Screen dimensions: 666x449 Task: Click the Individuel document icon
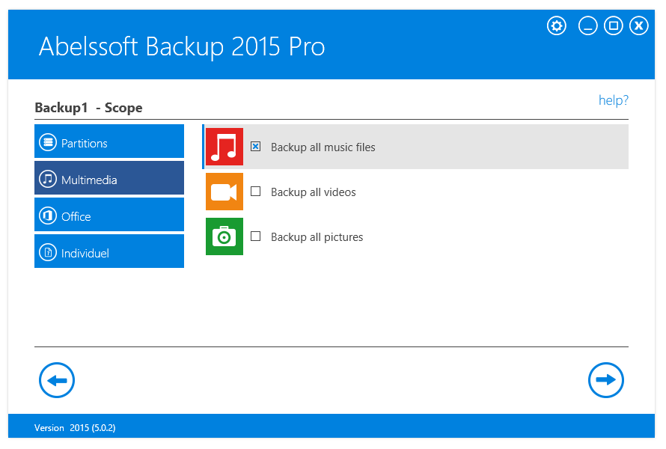49,252
